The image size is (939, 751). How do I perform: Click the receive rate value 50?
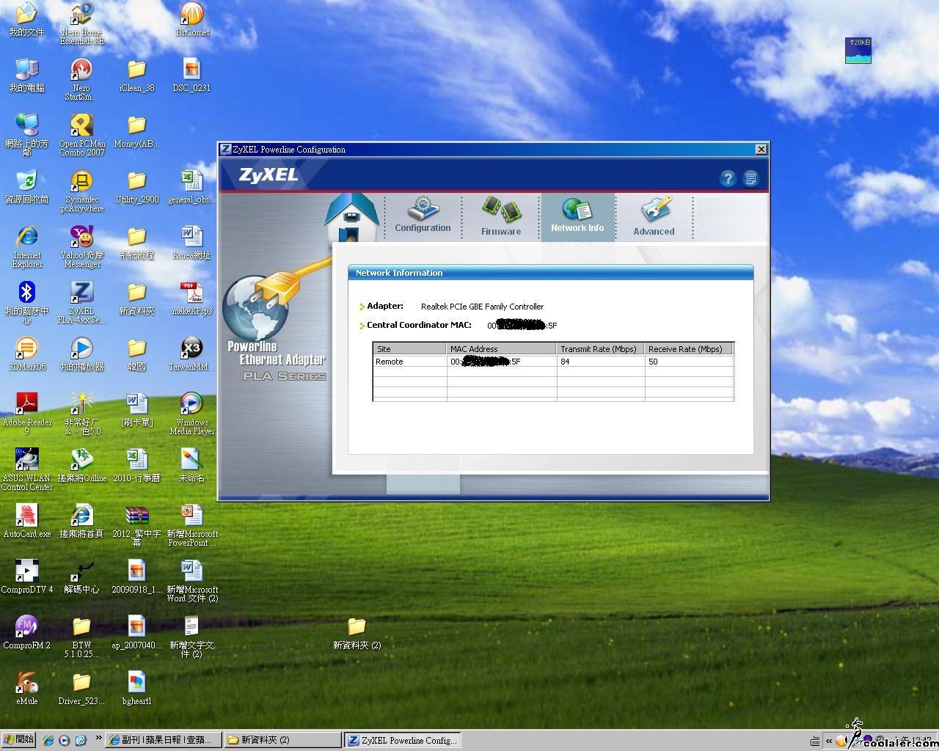[x=653, y=362]
